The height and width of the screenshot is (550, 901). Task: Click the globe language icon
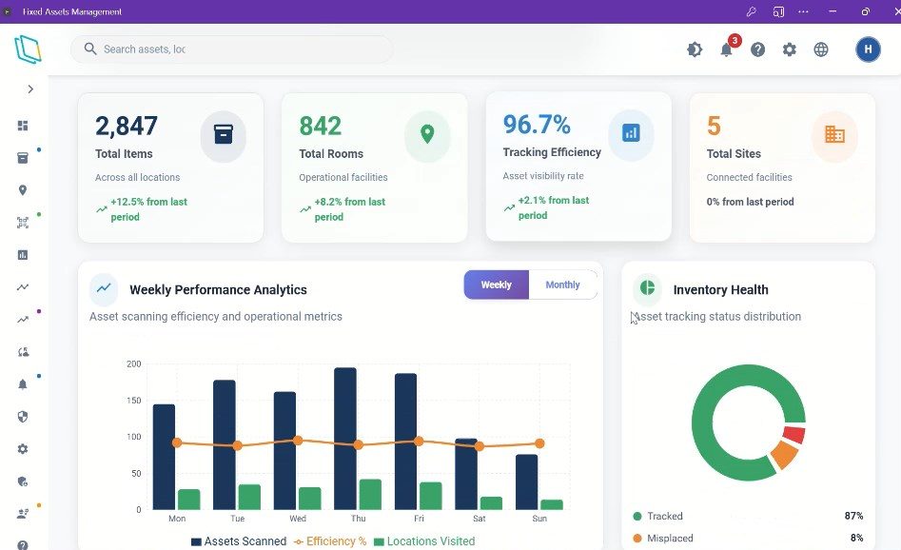click(x=821, y=49)
